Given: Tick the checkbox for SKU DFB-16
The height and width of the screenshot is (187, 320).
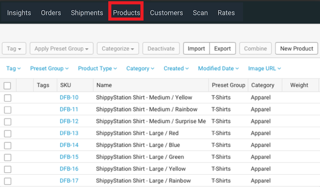Looking at the screenshot, I should tap(7, 169).
